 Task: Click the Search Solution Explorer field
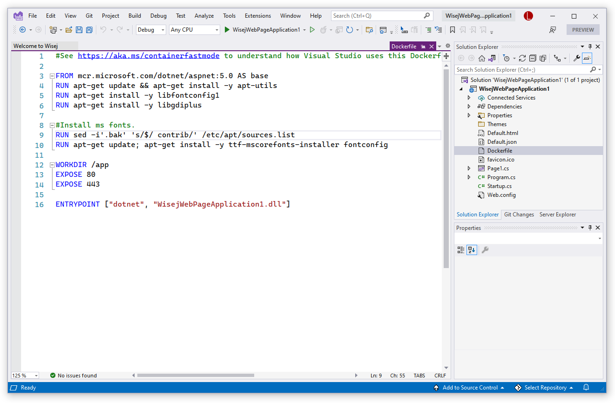pyautogui.click(x=528, y=70)
